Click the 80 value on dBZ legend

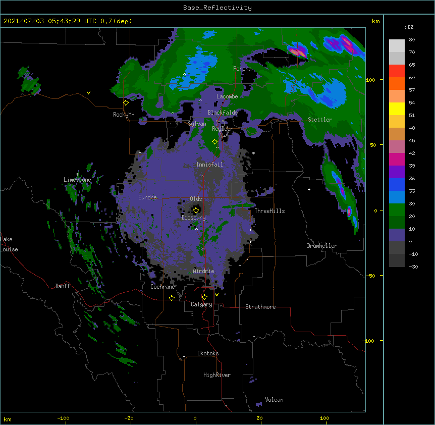(412, 40)
